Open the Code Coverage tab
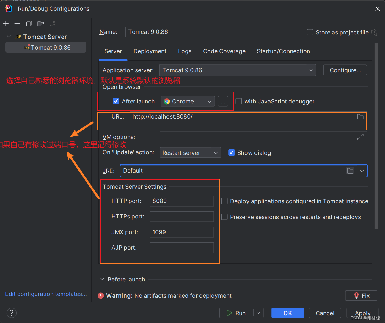385x323 pixels. (224, 51)
